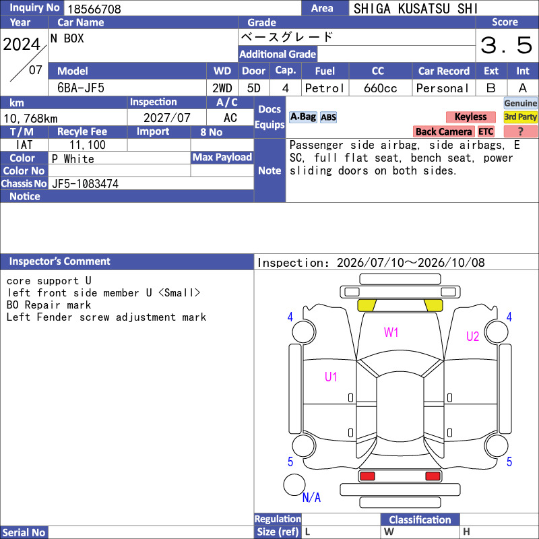Screen dimensions: 539x539
Task: Click the AC air conditioning value
Action: click(x=230, y=117)
